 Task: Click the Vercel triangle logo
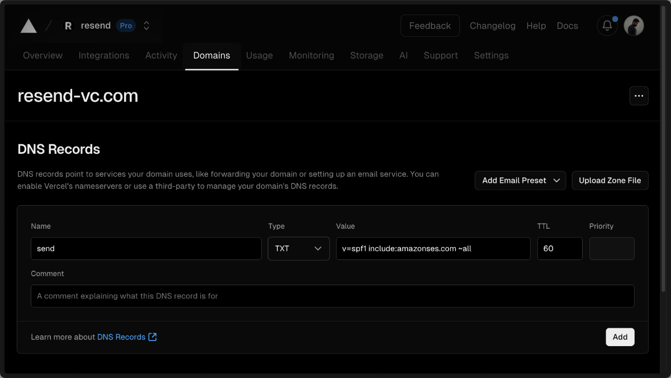pos(29,26)
